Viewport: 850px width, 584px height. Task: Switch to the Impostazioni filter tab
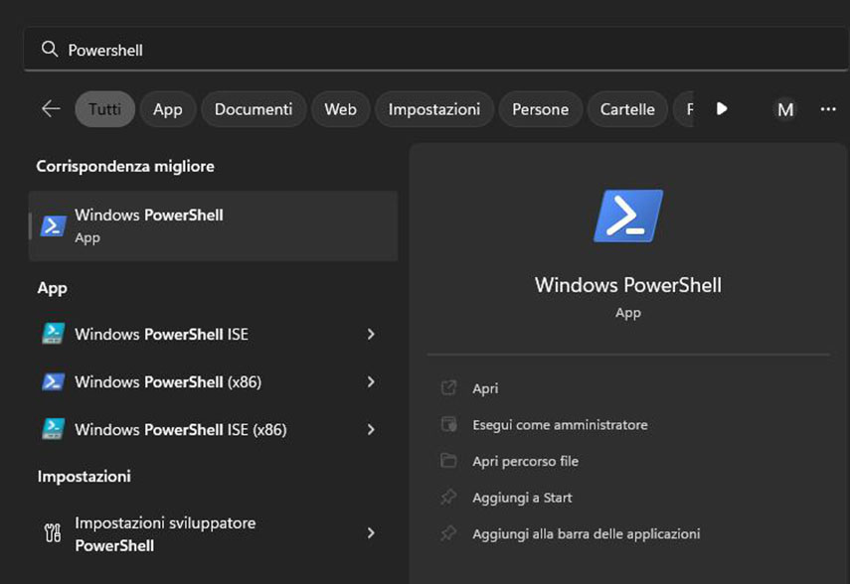[x=433, y=109]
